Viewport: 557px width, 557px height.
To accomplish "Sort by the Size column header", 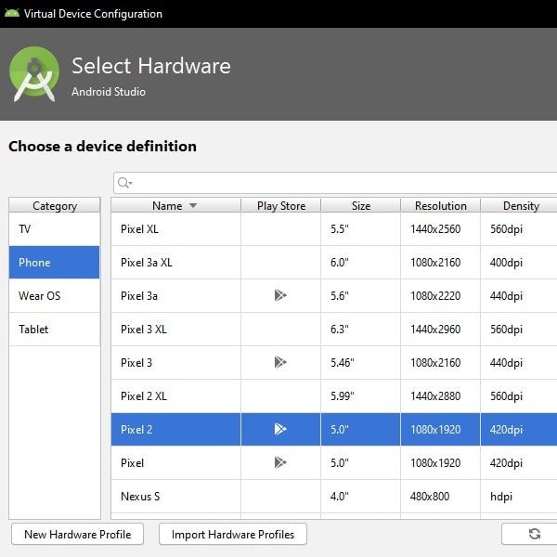I will (x=360, y=205).
